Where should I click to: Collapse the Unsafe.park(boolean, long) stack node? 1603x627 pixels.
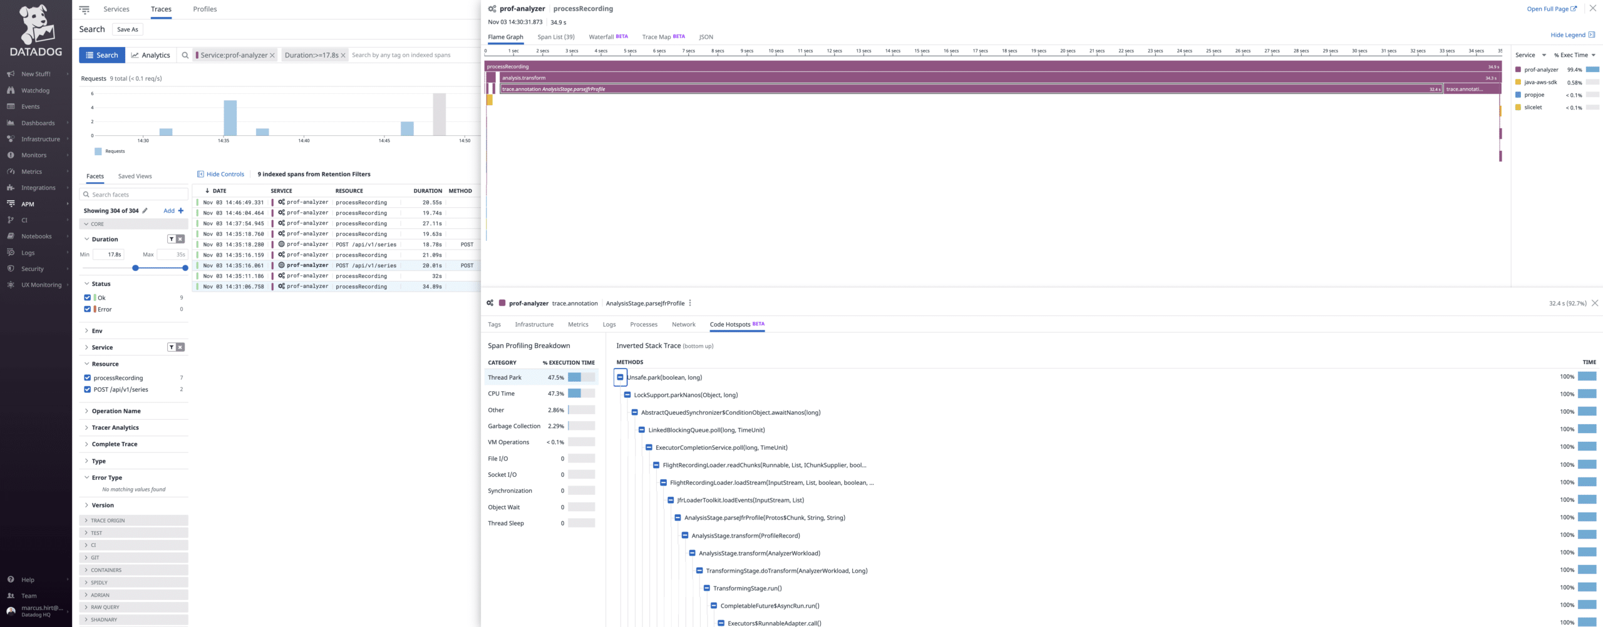620,377
